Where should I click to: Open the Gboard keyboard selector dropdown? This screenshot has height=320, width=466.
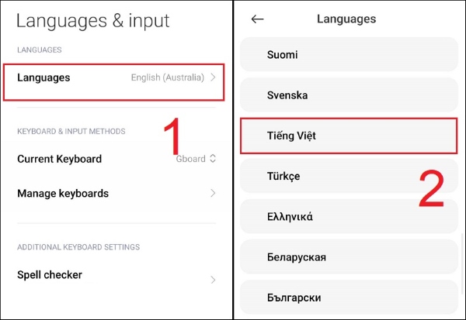(195, 159)
